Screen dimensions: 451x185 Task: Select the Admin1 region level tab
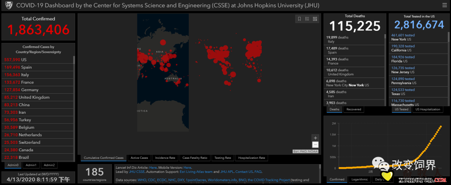(30, 165)
